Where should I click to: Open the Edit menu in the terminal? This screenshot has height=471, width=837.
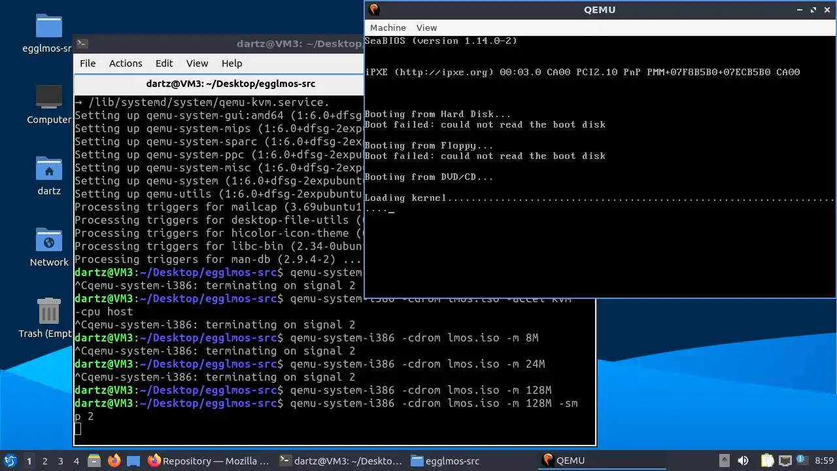pos(164,63)
